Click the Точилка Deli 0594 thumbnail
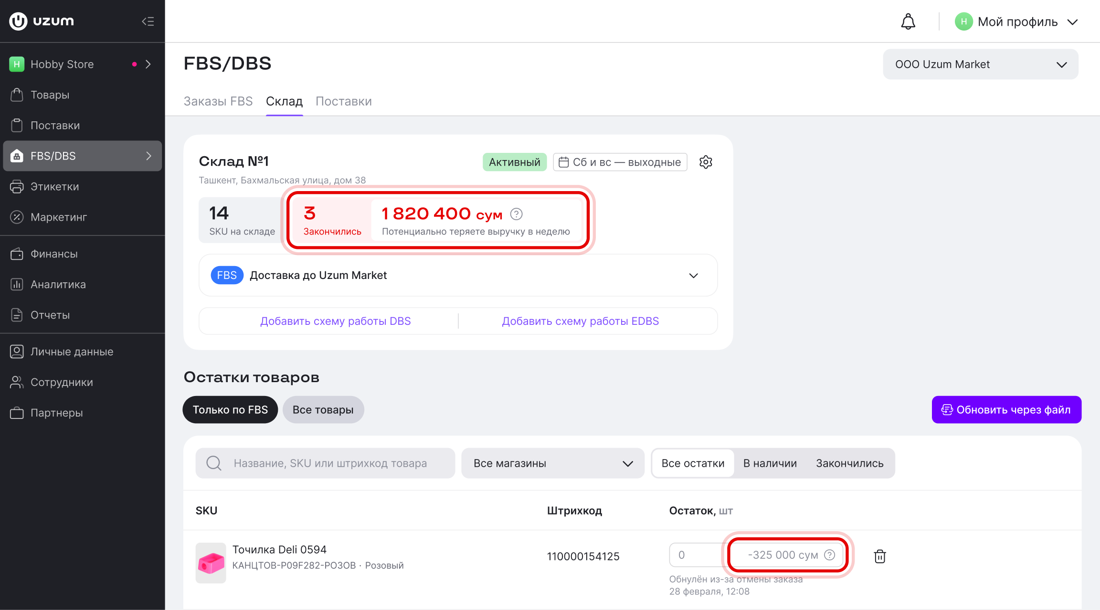 211,563
